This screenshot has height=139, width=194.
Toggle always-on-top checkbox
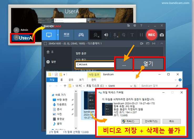[x=77, y=70]
